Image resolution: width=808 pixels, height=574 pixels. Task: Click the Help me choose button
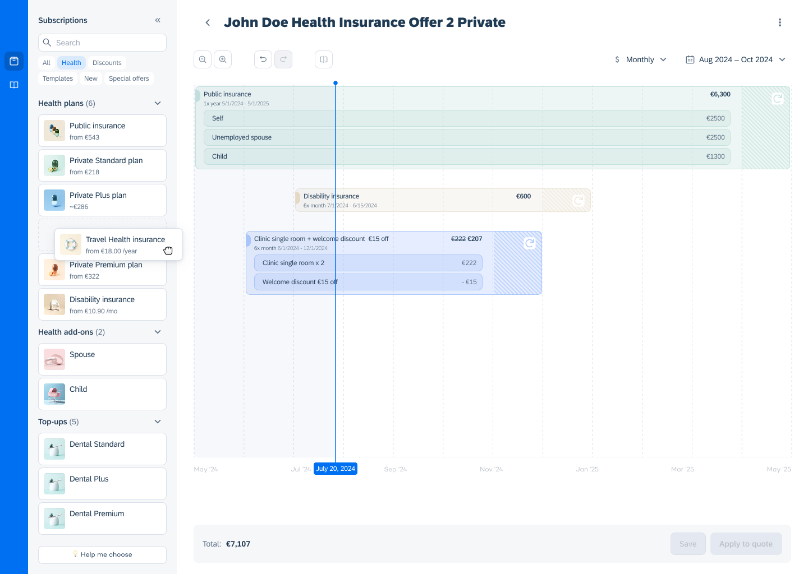102,554
